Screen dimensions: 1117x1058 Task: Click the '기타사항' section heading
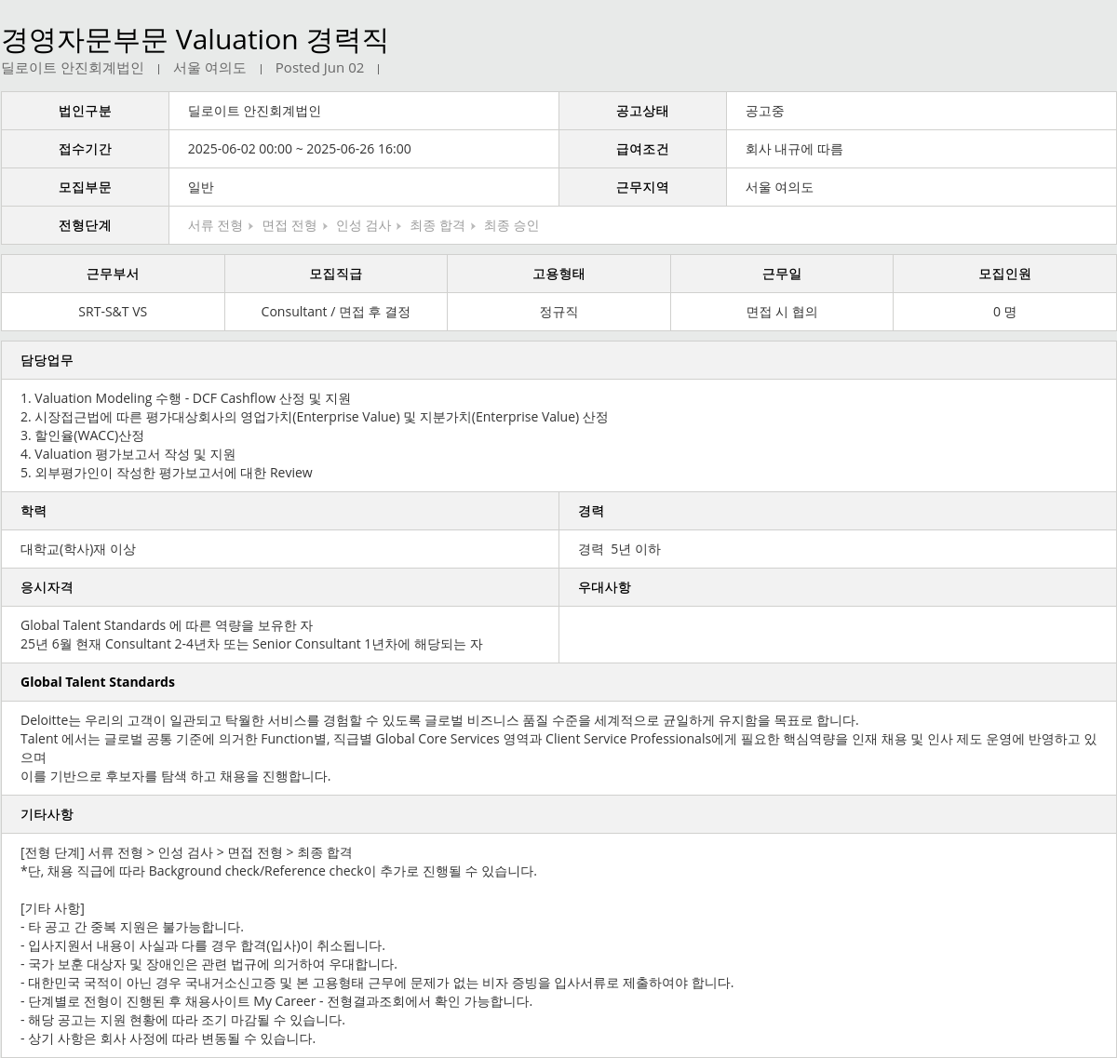(47, 814)
